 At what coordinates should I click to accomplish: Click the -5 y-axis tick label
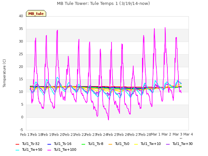[x=21, y=130]
